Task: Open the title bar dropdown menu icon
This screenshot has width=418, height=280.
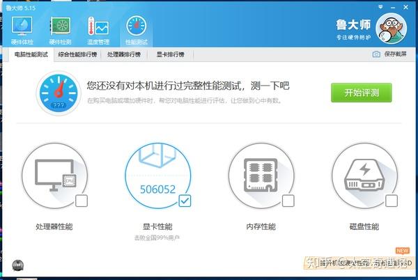Action: pyautogui.click(x=380, y=7)
